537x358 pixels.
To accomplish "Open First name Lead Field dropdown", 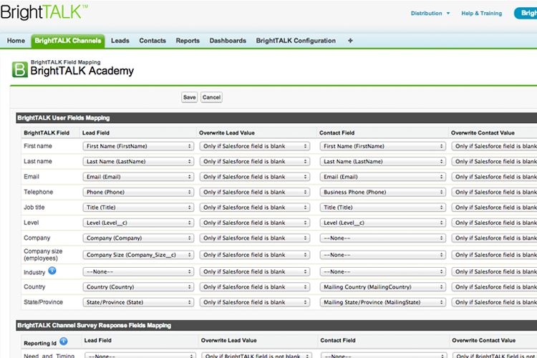I will 138,146.
